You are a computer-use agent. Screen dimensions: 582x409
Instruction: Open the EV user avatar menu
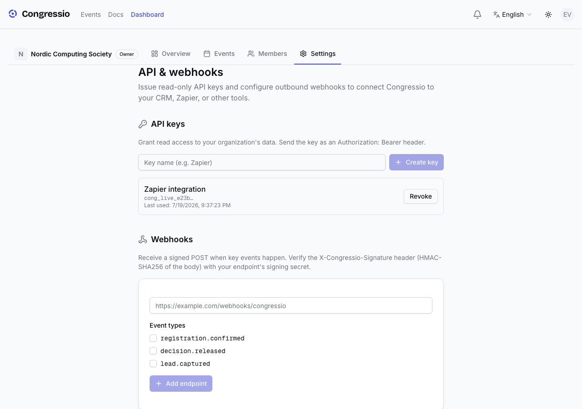pos(567,15)
